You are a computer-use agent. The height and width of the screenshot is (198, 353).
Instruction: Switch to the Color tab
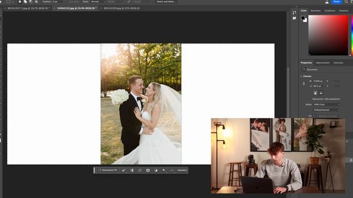(x=303, y=10)
